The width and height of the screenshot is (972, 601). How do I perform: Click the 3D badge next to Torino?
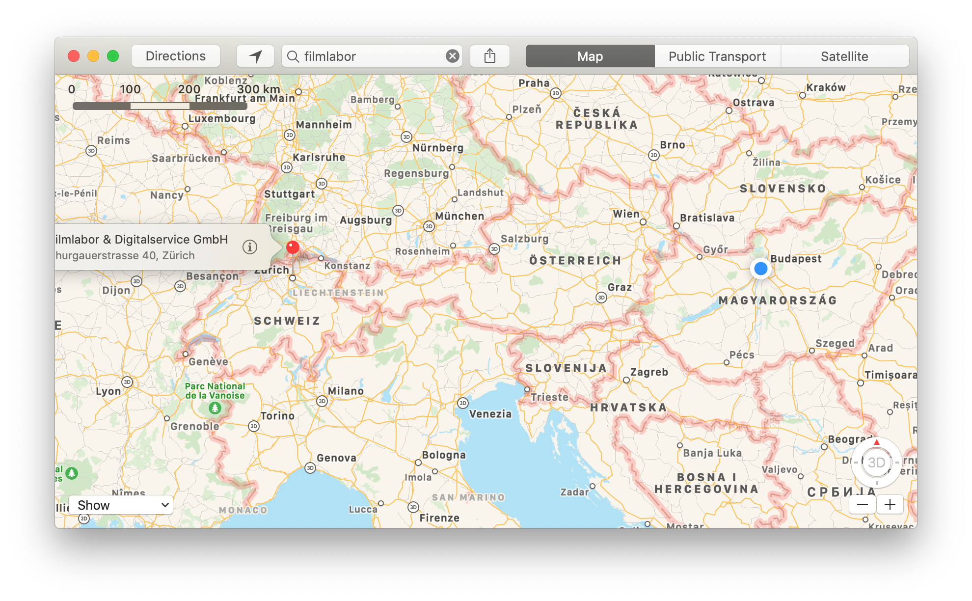tap(254, 426)
